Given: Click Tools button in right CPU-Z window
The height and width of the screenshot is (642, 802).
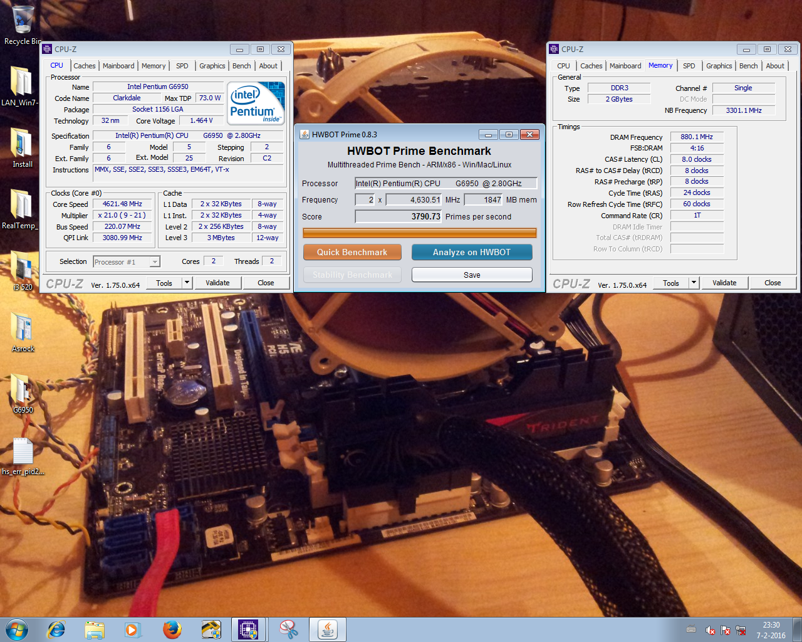Looking at the screenshot, I should [x=671, y=283].
